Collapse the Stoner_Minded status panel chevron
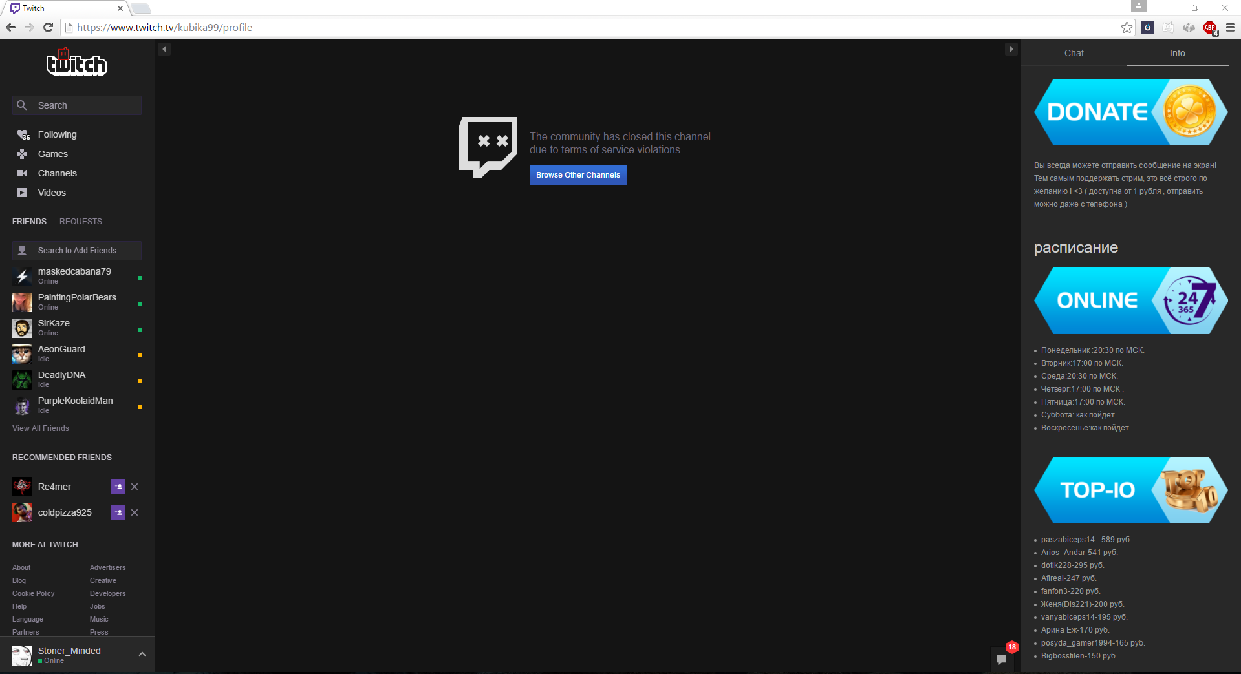 click(142, 654)
